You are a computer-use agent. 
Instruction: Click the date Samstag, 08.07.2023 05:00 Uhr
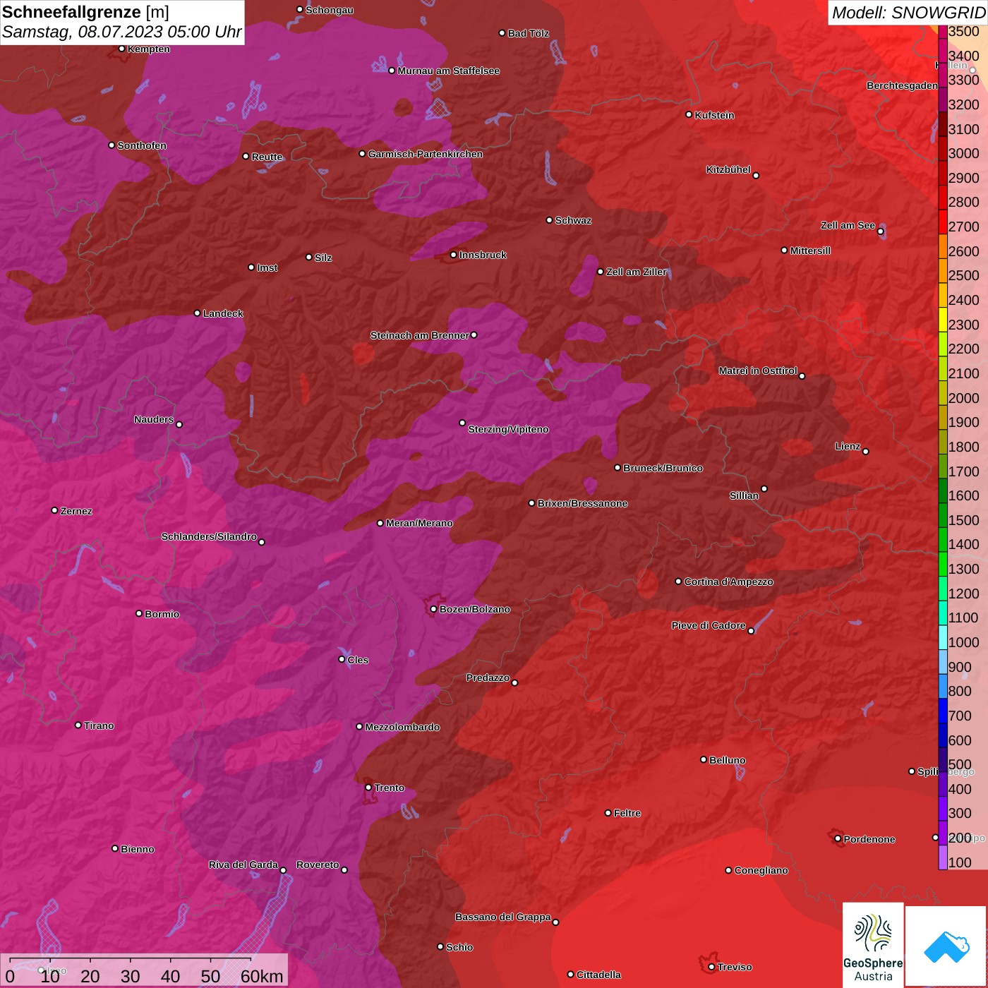point(122,32)
